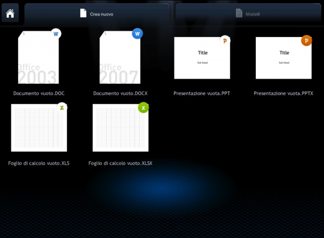This screenshot has height=238, width=324.
Task: Click the Documento vuoto.DOCX label
Action: point(121,93)
